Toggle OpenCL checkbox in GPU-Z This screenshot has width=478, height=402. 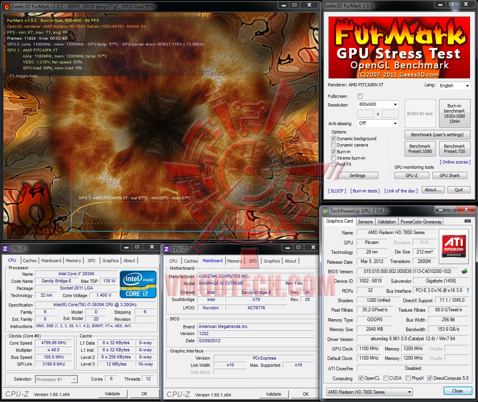361,378
